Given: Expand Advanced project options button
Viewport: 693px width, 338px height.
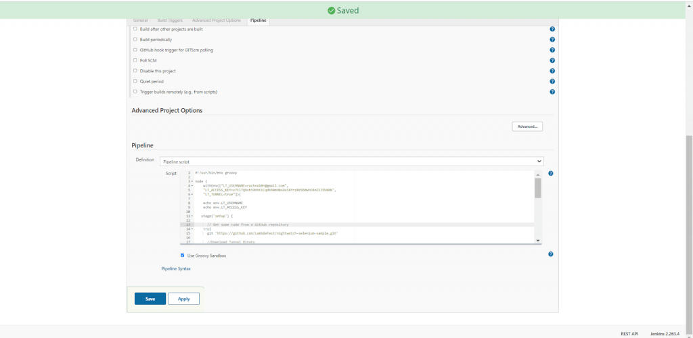Looking at the screenshot, I should [527, 126].
